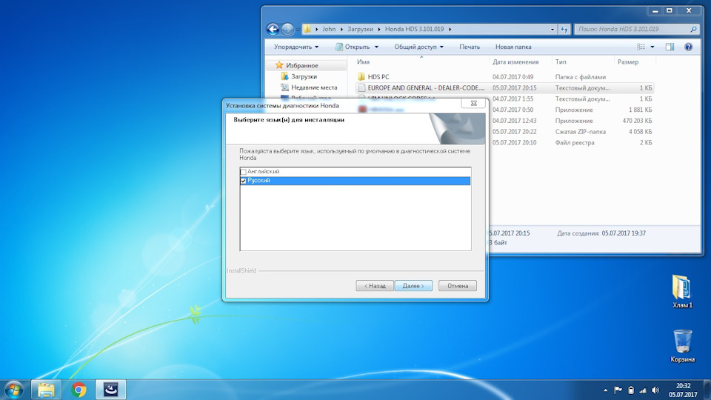Open Недавние места in the navigation pane
The image size is (711, 400).
314,87
